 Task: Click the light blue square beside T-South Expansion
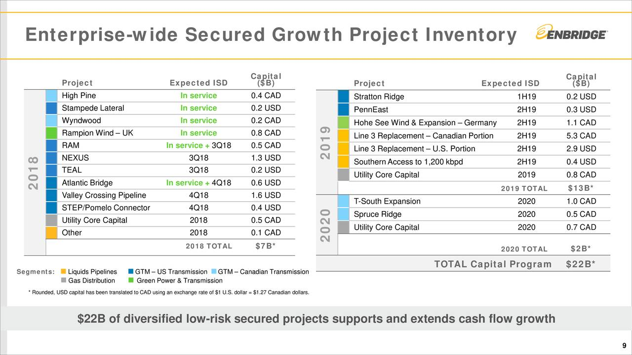coord(344,201)
